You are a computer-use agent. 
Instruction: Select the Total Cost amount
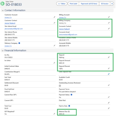6,108
